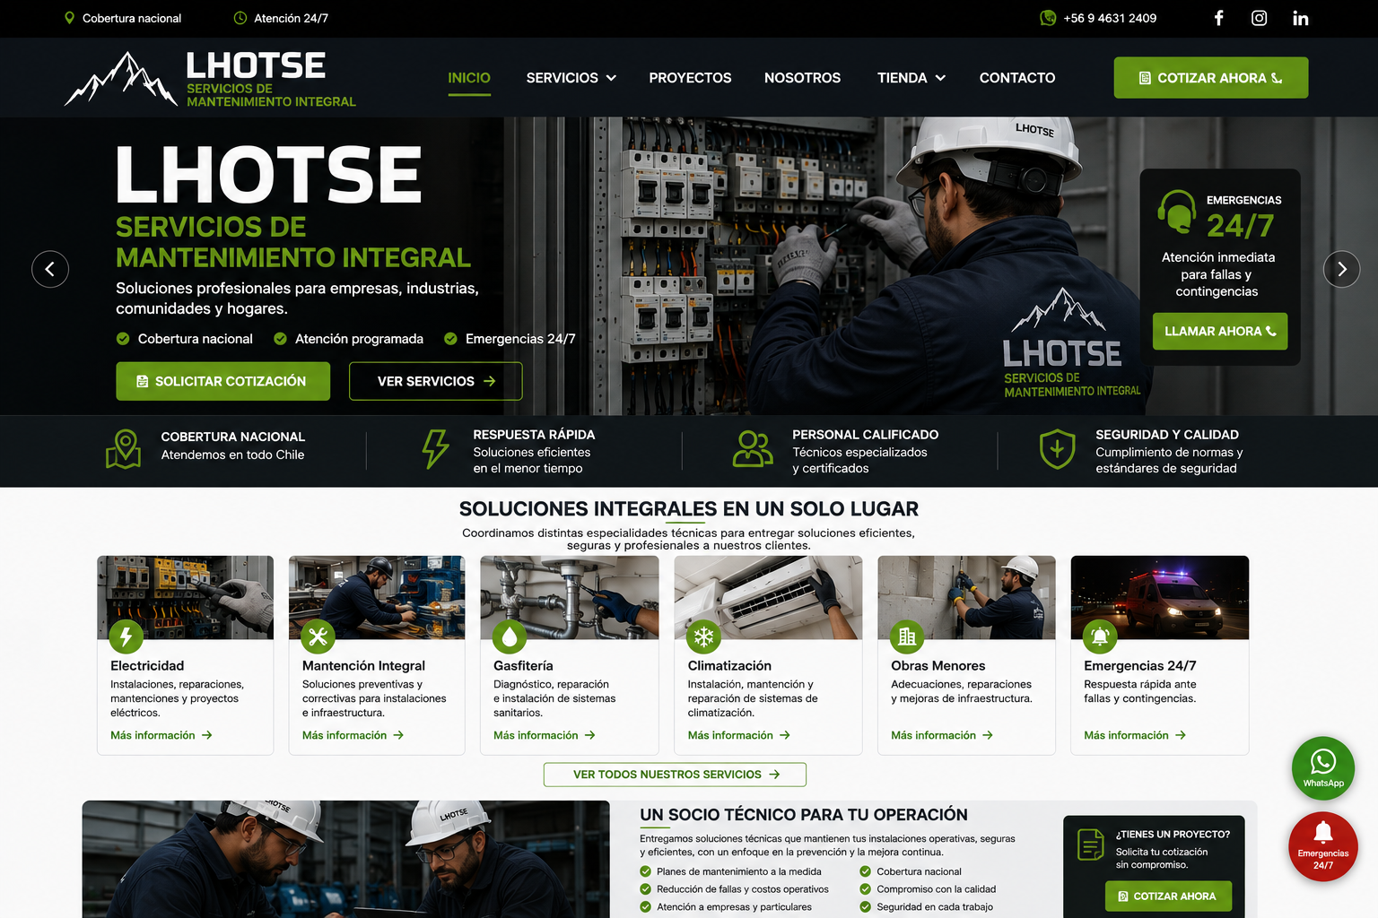Open the Proyectos menu item
The height and width of the screenshot is (918, 1378).
pyautogui.click(x=690, y=78)
